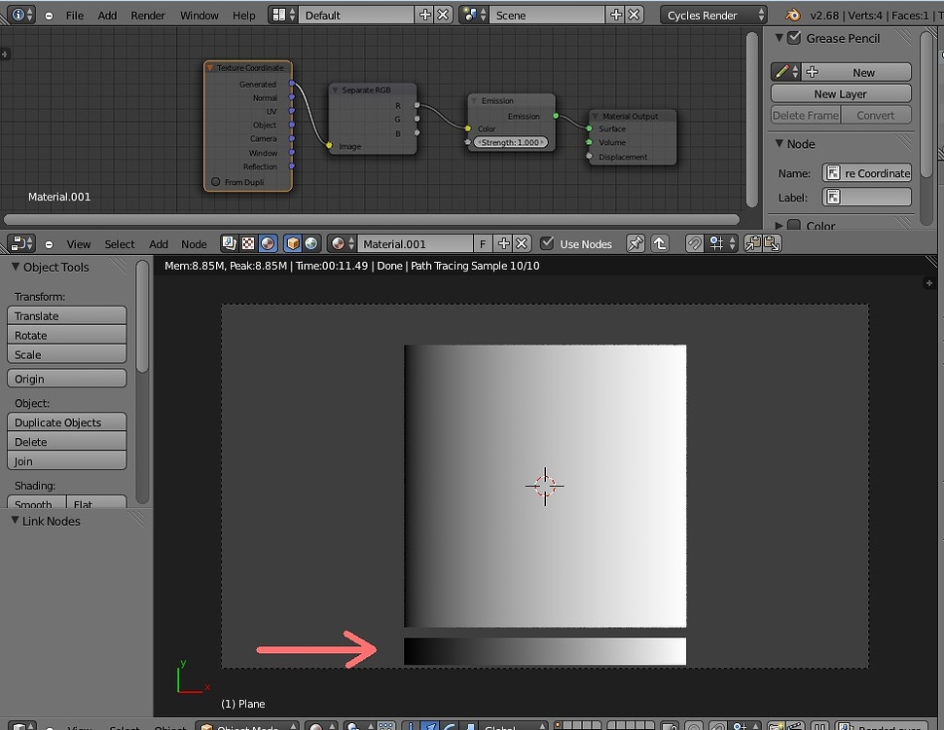Click the Join button
Viewport: 944px width, 730px height.
pos(67,460)
